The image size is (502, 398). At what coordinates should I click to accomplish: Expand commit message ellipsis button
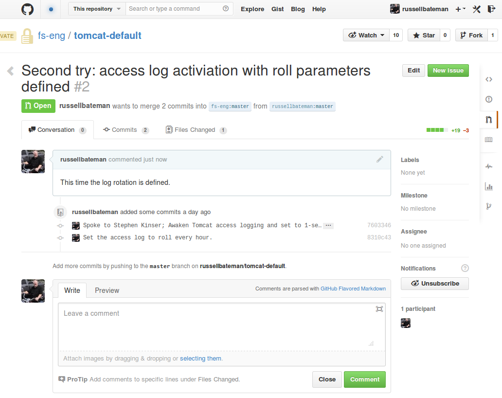328,225
